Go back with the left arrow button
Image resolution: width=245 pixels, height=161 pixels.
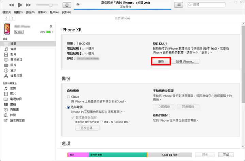point(6,18)
